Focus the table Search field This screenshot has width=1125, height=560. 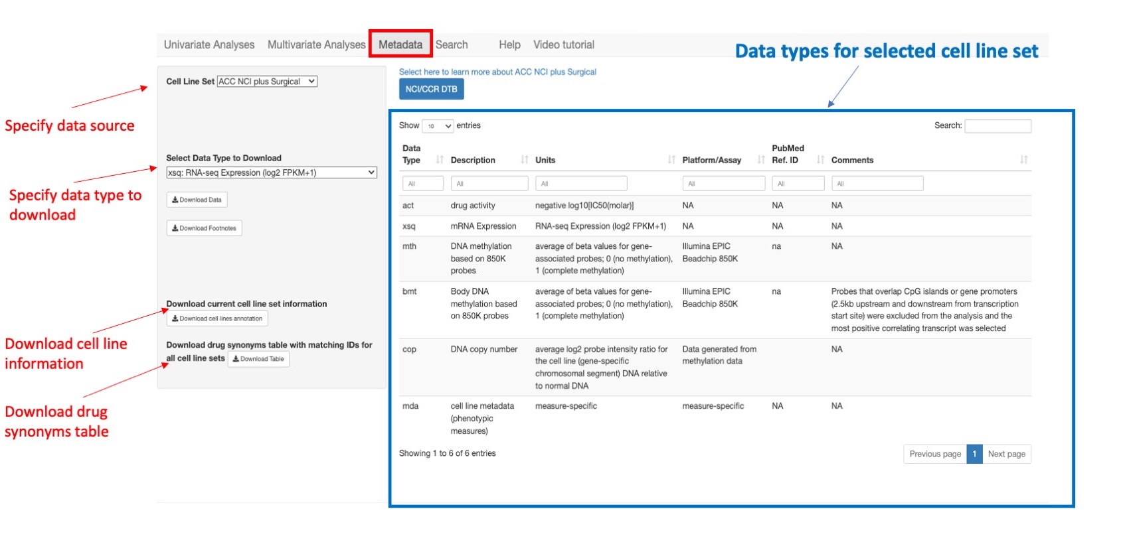point(997,126)
